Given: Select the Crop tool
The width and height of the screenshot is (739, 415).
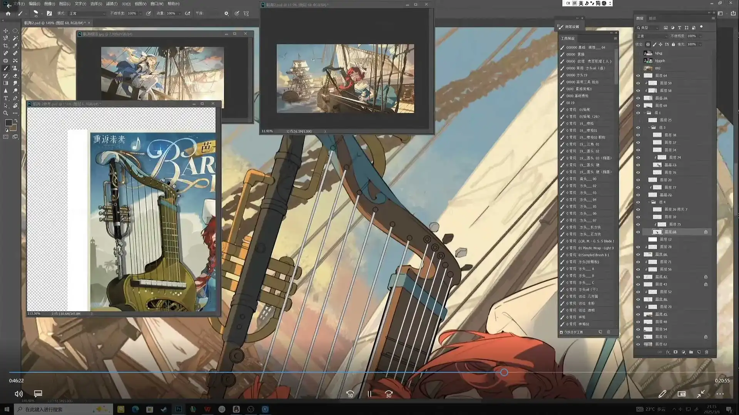Looking at the screenshot, I should pos(6,46).
